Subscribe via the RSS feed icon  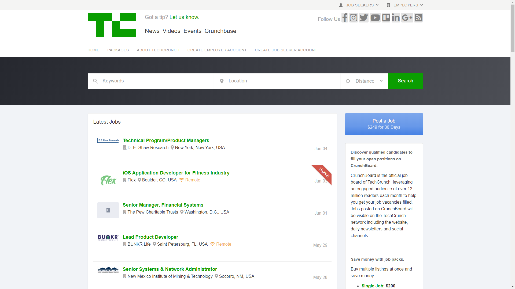(x=418, y=18)
